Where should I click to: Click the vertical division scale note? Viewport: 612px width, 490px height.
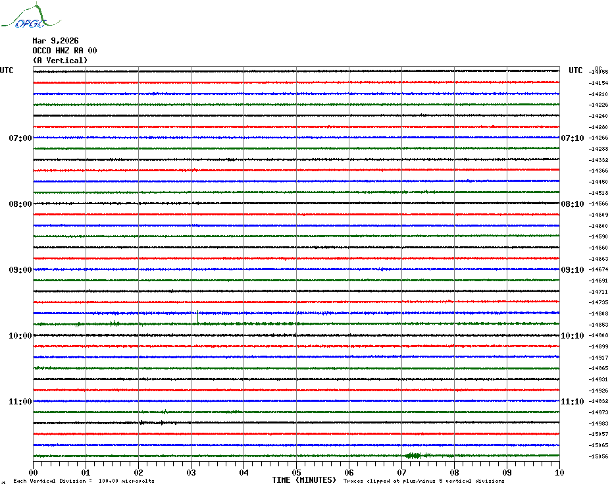point(84,481)
